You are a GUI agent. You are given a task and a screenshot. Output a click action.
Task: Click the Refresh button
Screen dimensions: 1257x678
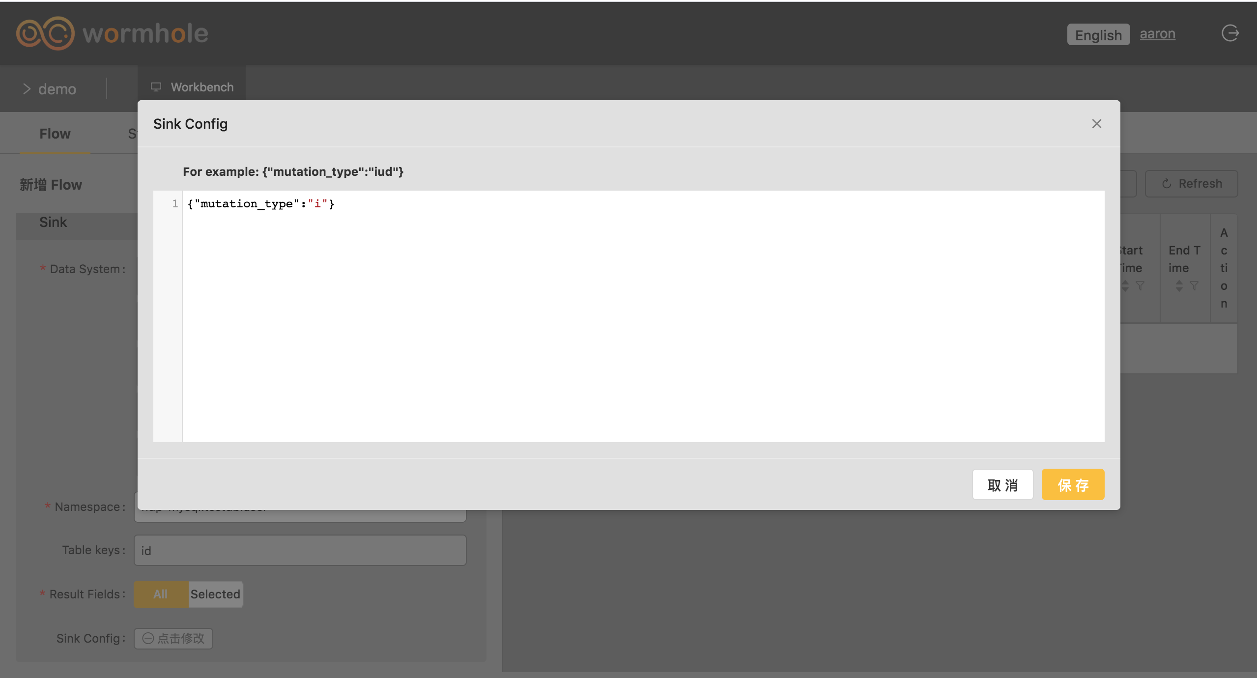pyautogui.click(x=1191, y=183)
